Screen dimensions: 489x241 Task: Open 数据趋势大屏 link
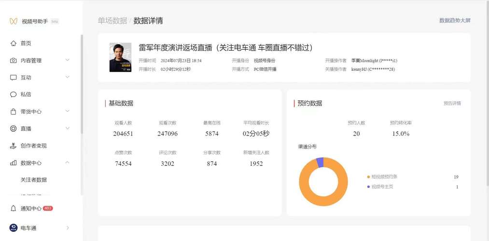tap(455, 21)
